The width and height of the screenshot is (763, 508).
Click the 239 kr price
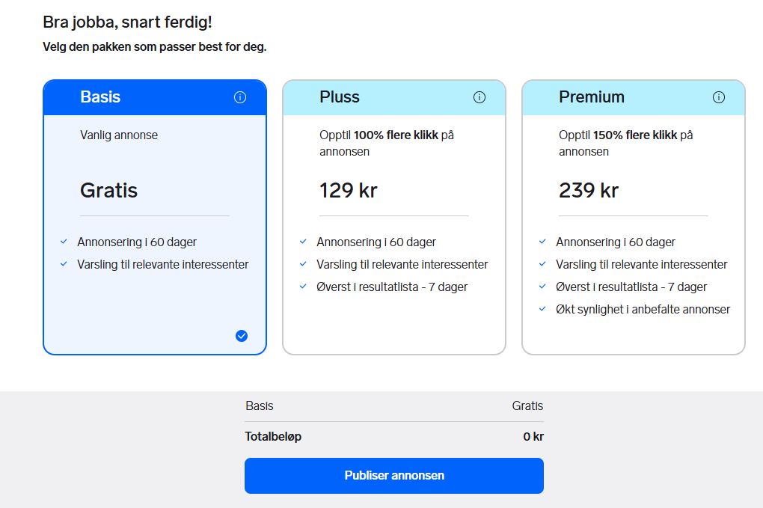click(x=589, y=190)
